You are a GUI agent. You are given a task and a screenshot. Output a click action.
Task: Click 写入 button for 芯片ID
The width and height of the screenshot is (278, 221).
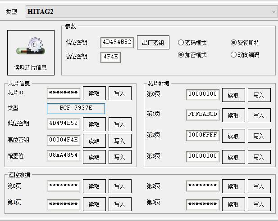[x=120, y=93]
